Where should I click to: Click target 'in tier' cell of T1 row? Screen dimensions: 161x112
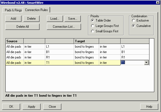pyautogui.click(x=110, y=62)
